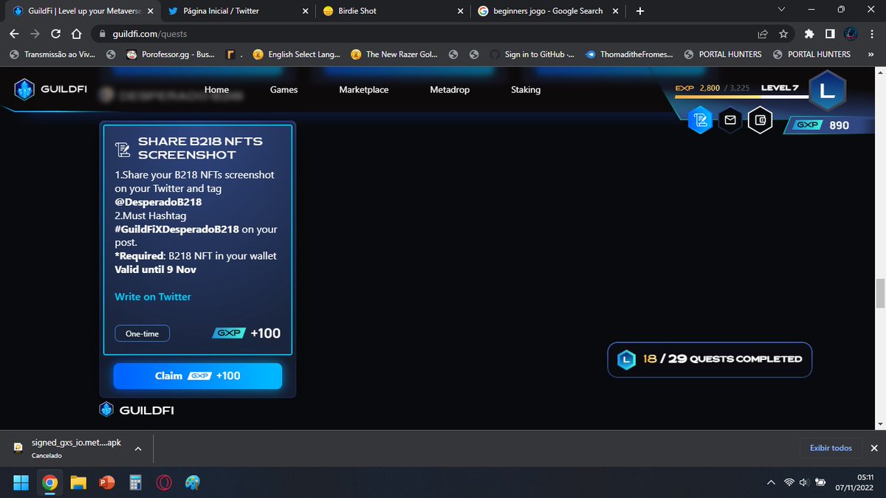Click the #GuildFiXDesperadoB218 hashtag text
The image size is (886, 498).
176,229
